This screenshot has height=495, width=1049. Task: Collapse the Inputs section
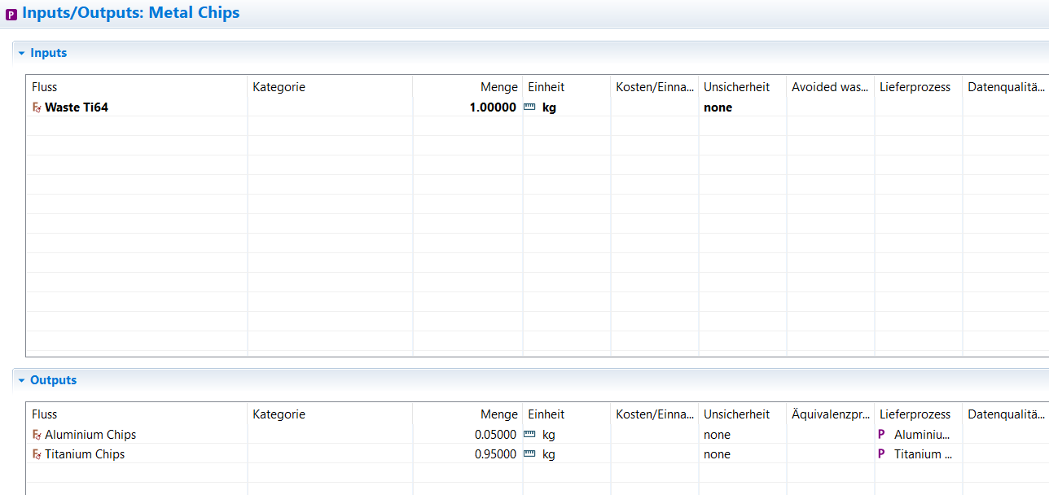click(x=22, y=53)
